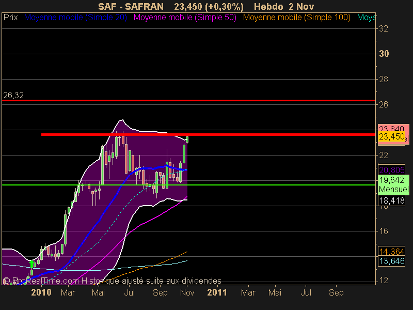413x310 pixels.
Task: Click the orange '14,364' price tag
Action: click(x=391, y=252)
